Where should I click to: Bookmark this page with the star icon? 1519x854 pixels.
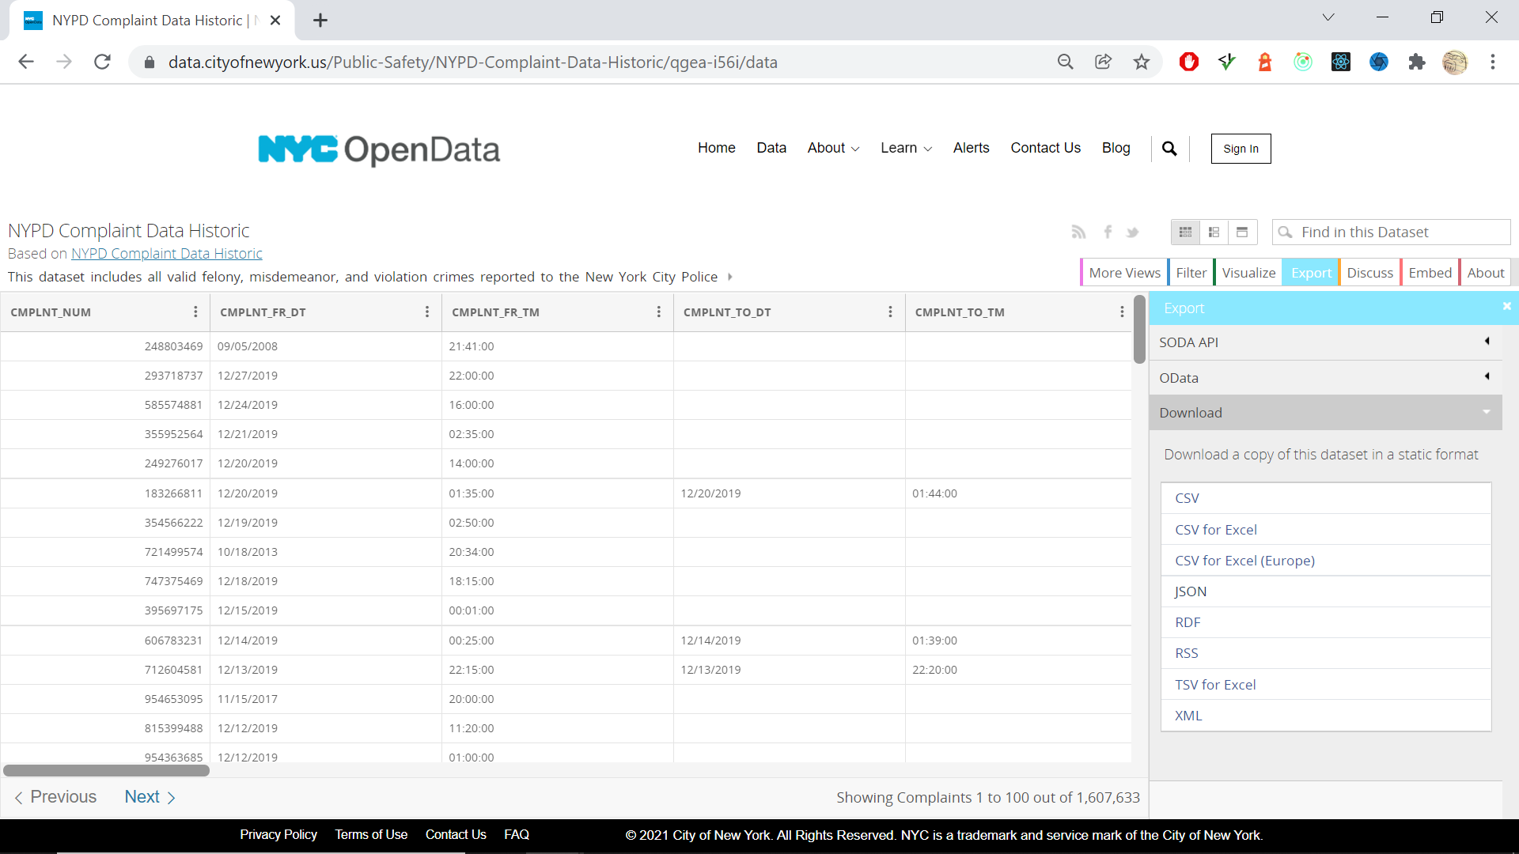(1142, 62)
